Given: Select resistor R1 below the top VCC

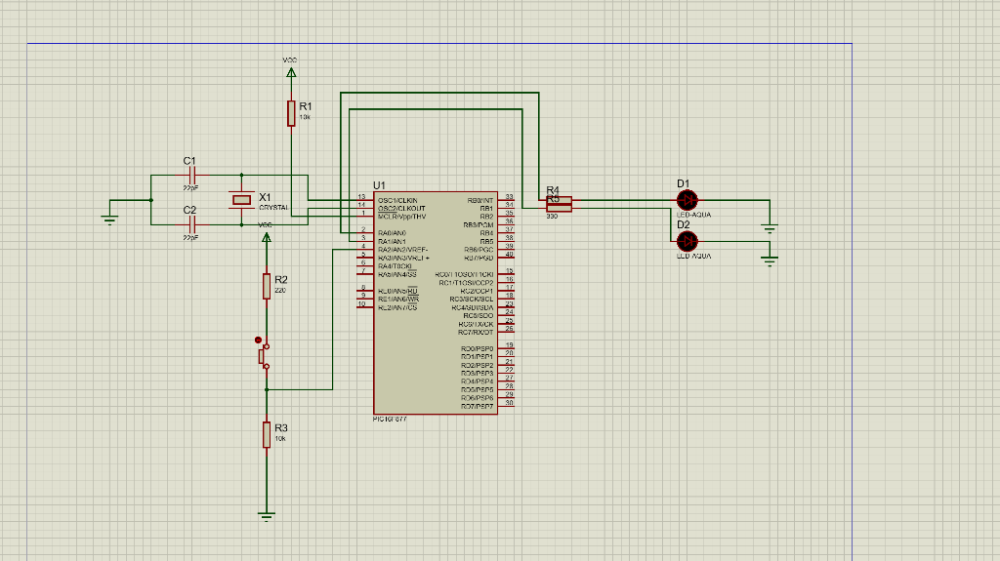Looking at the screenshot, I should point(291,112).
